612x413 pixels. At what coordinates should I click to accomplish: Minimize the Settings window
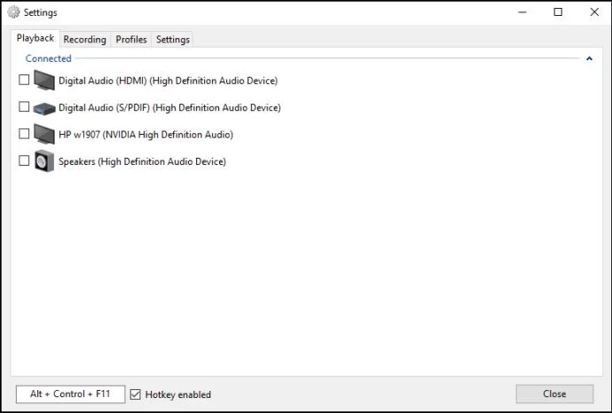click(x=522, y=12)
